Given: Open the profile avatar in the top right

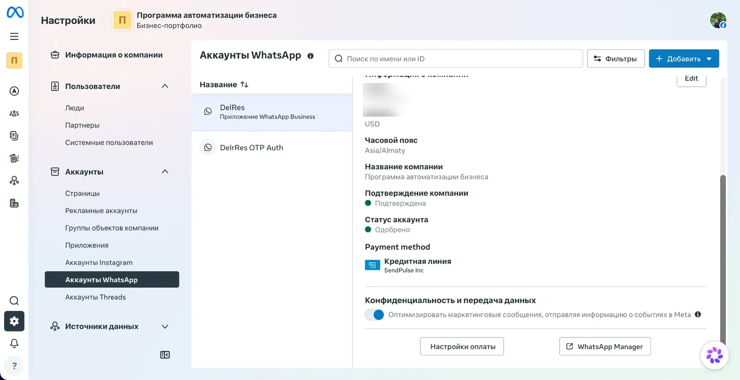Looking at the screenshot, I should pos(718,20).
